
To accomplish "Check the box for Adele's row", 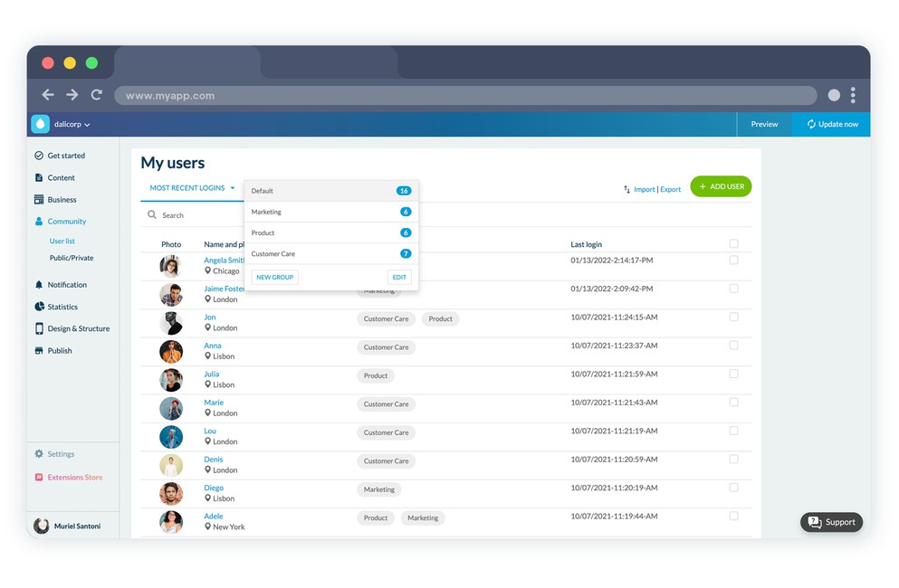I will tap(733, 516).
